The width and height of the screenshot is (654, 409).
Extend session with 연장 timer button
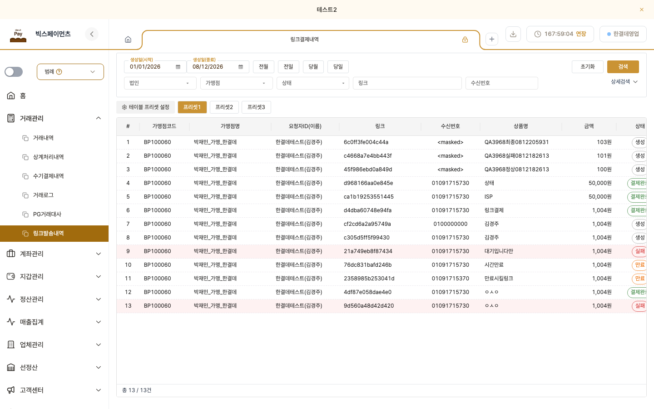[x=560, y=34]
